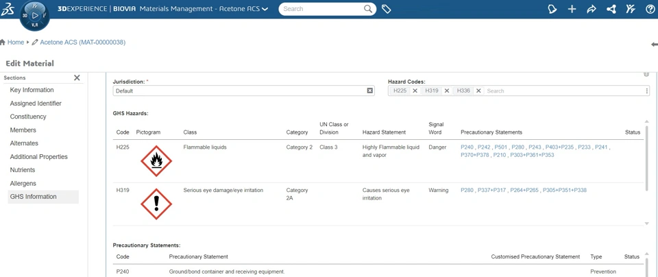Open the notifications icon in top bar

(552, 9)
